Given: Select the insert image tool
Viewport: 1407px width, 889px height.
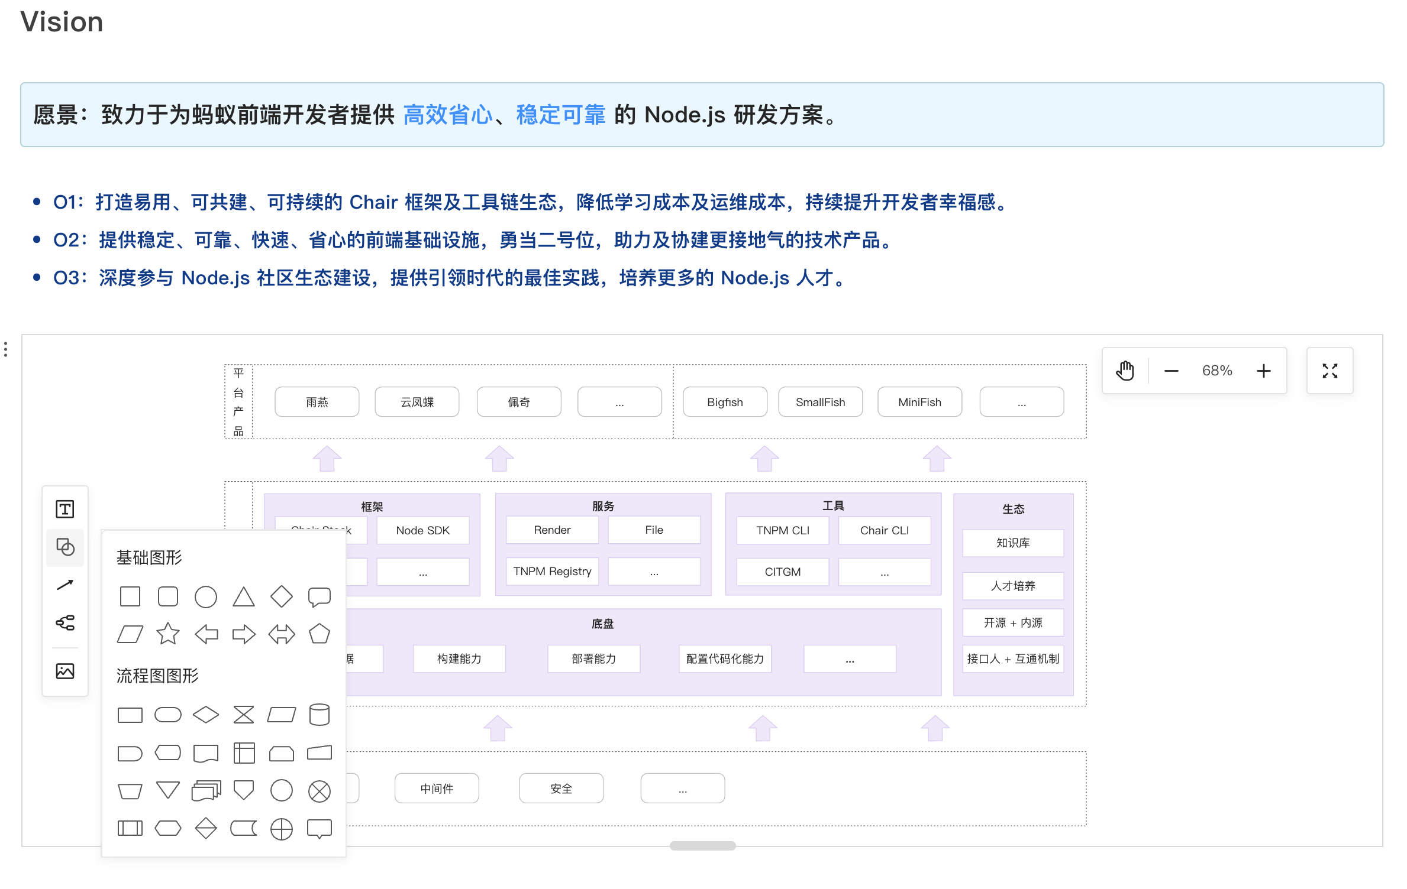Looking at the screenshot, I should coord(65,671).
